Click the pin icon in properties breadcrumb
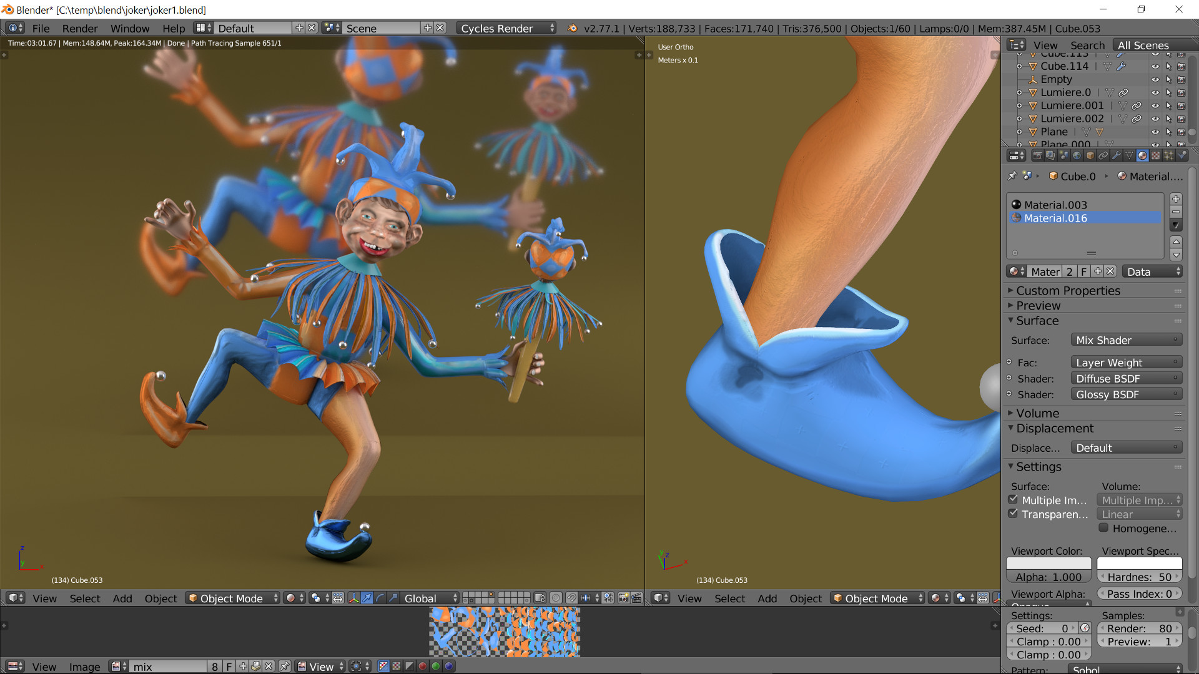1199x674 pixels. click(x=1012, y=176)
